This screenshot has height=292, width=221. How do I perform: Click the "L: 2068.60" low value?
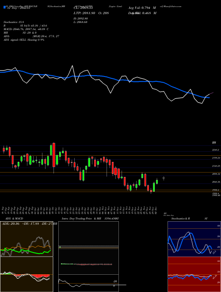(80, 22)
